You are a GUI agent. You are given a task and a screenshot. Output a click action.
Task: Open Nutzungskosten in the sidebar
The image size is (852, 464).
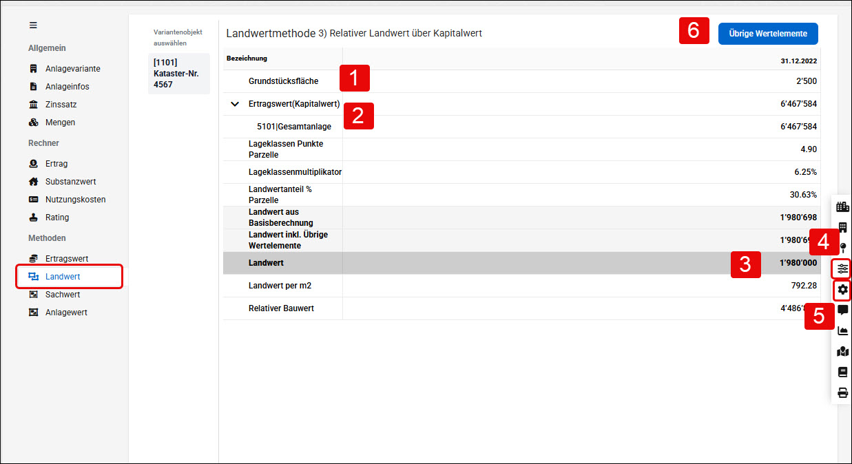(75, 200)
